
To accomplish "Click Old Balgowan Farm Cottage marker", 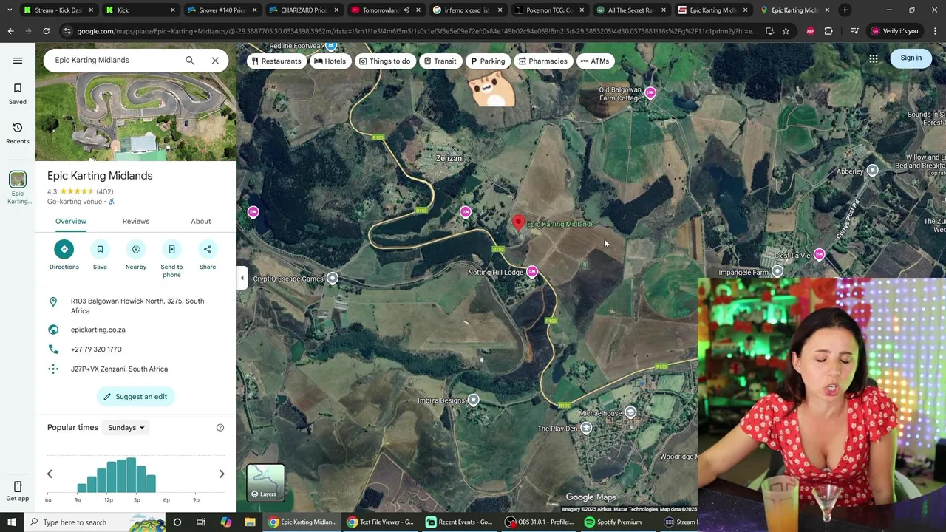I will (650, 93).
